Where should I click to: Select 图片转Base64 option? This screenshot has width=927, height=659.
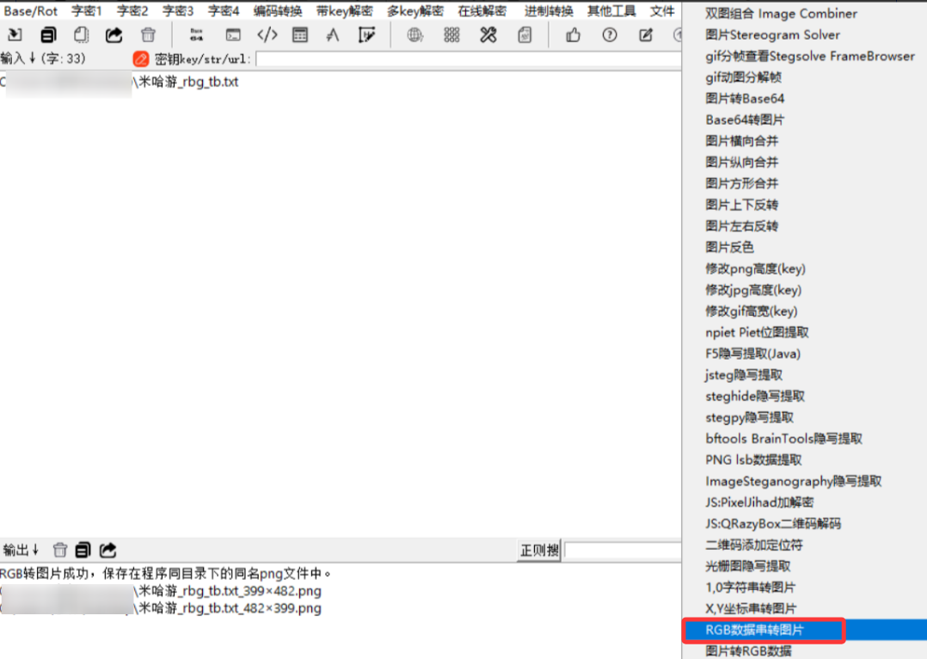[x=745, y=99]
